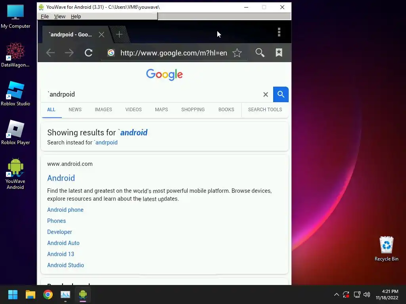
Task: Launch the Roblox Studio desktop shortcut
Action: 15,93
